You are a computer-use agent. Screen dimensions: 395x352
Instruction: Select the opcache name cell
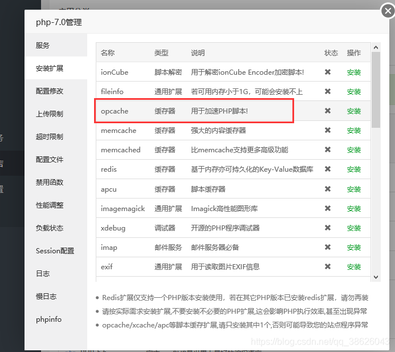115,111
